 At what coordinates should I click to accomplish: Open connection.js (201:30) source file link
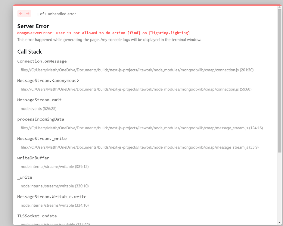coord(137,70)
